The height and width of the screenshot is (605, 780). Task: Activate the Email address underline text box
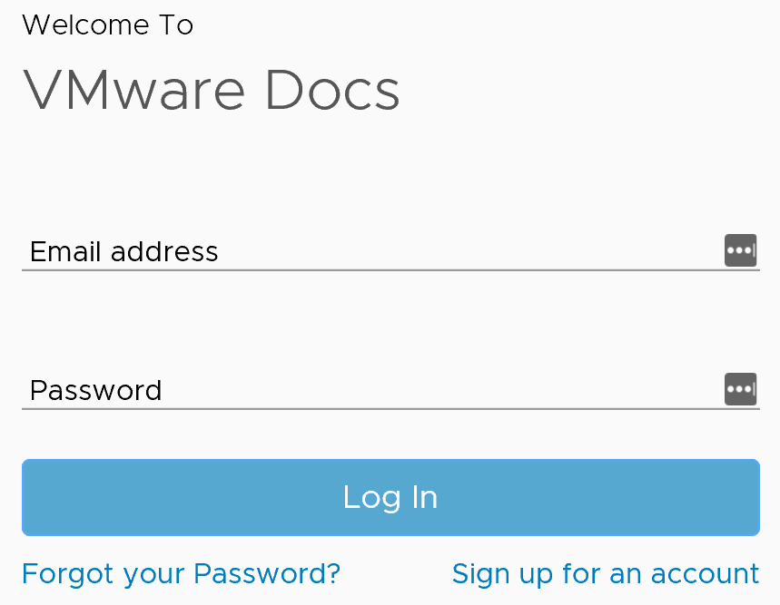click(390, 251)
